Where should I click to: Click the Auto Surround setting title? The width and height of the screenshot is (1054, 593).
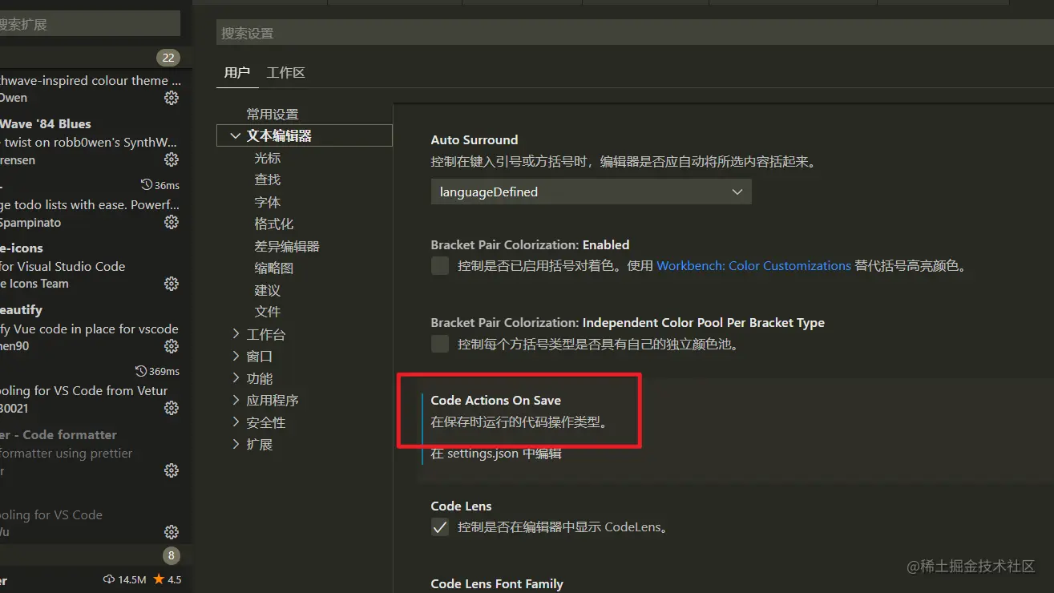[x=475, y=139]
